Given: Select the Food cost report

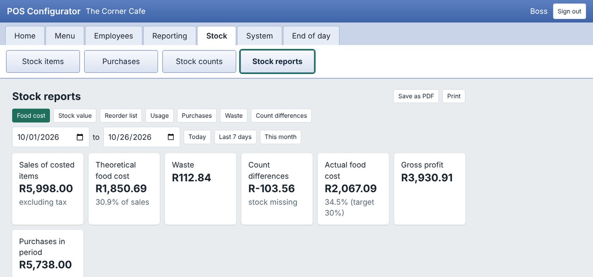Looking at the screenshot, I should pyautogui.click(x=31, y=116).
